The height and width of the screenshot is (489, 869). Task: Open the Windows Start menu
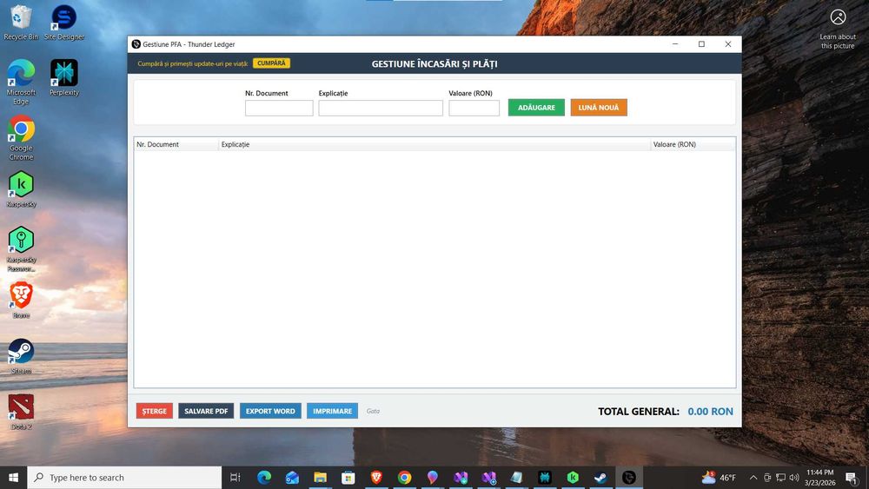13,478
